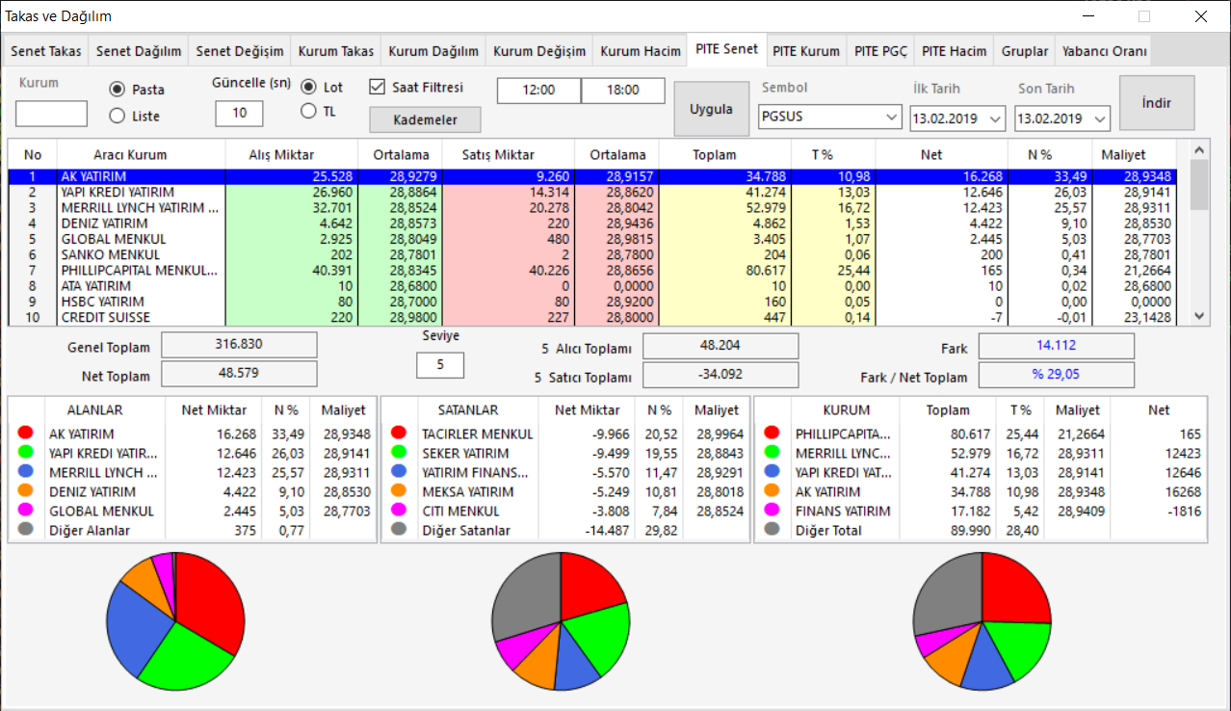This screenshot has width=1231, height=711.
Task: Click the 5 Satıcı Toplamı value -34.092
Action: [x=720, y=374]
